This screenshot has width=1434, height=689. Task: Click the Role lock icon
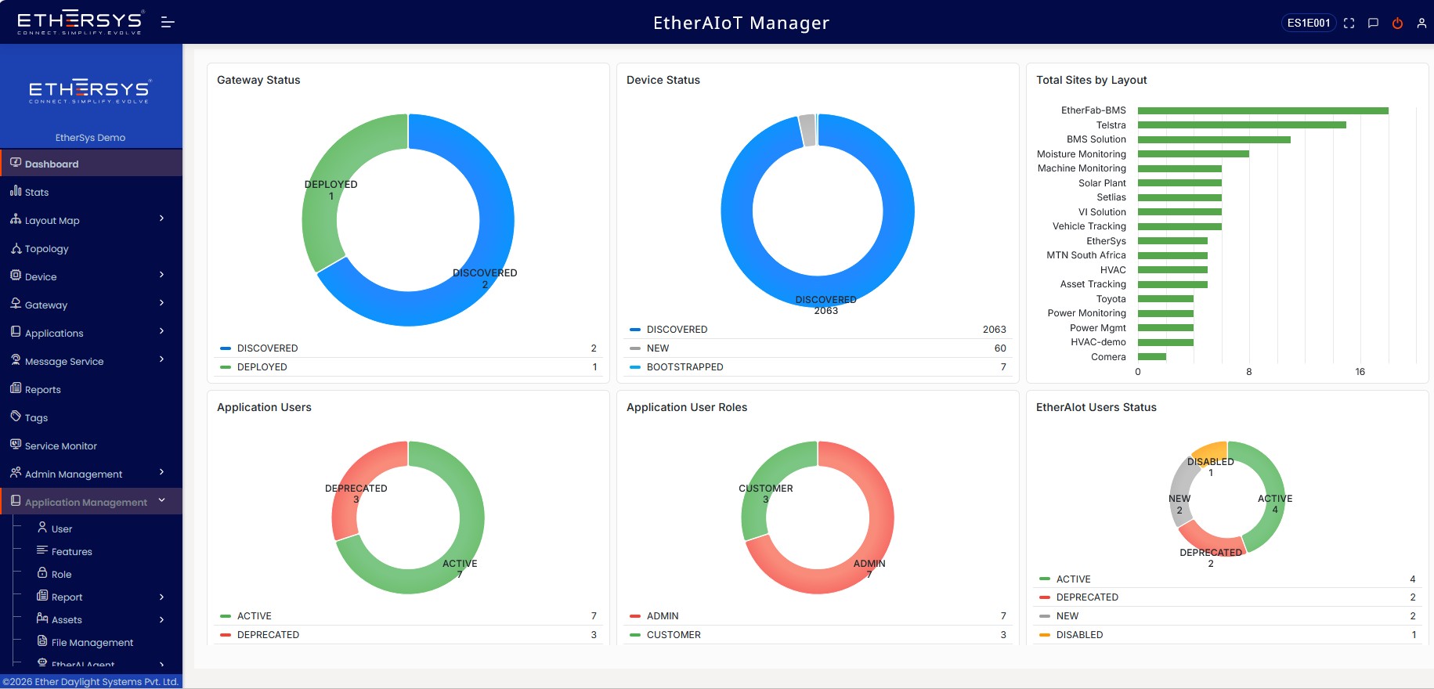click(42, 573)
